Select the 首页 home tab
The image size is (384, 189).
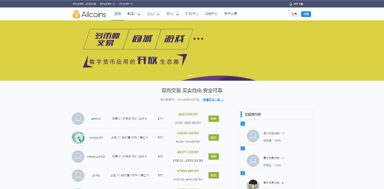[x=118, y=14]
